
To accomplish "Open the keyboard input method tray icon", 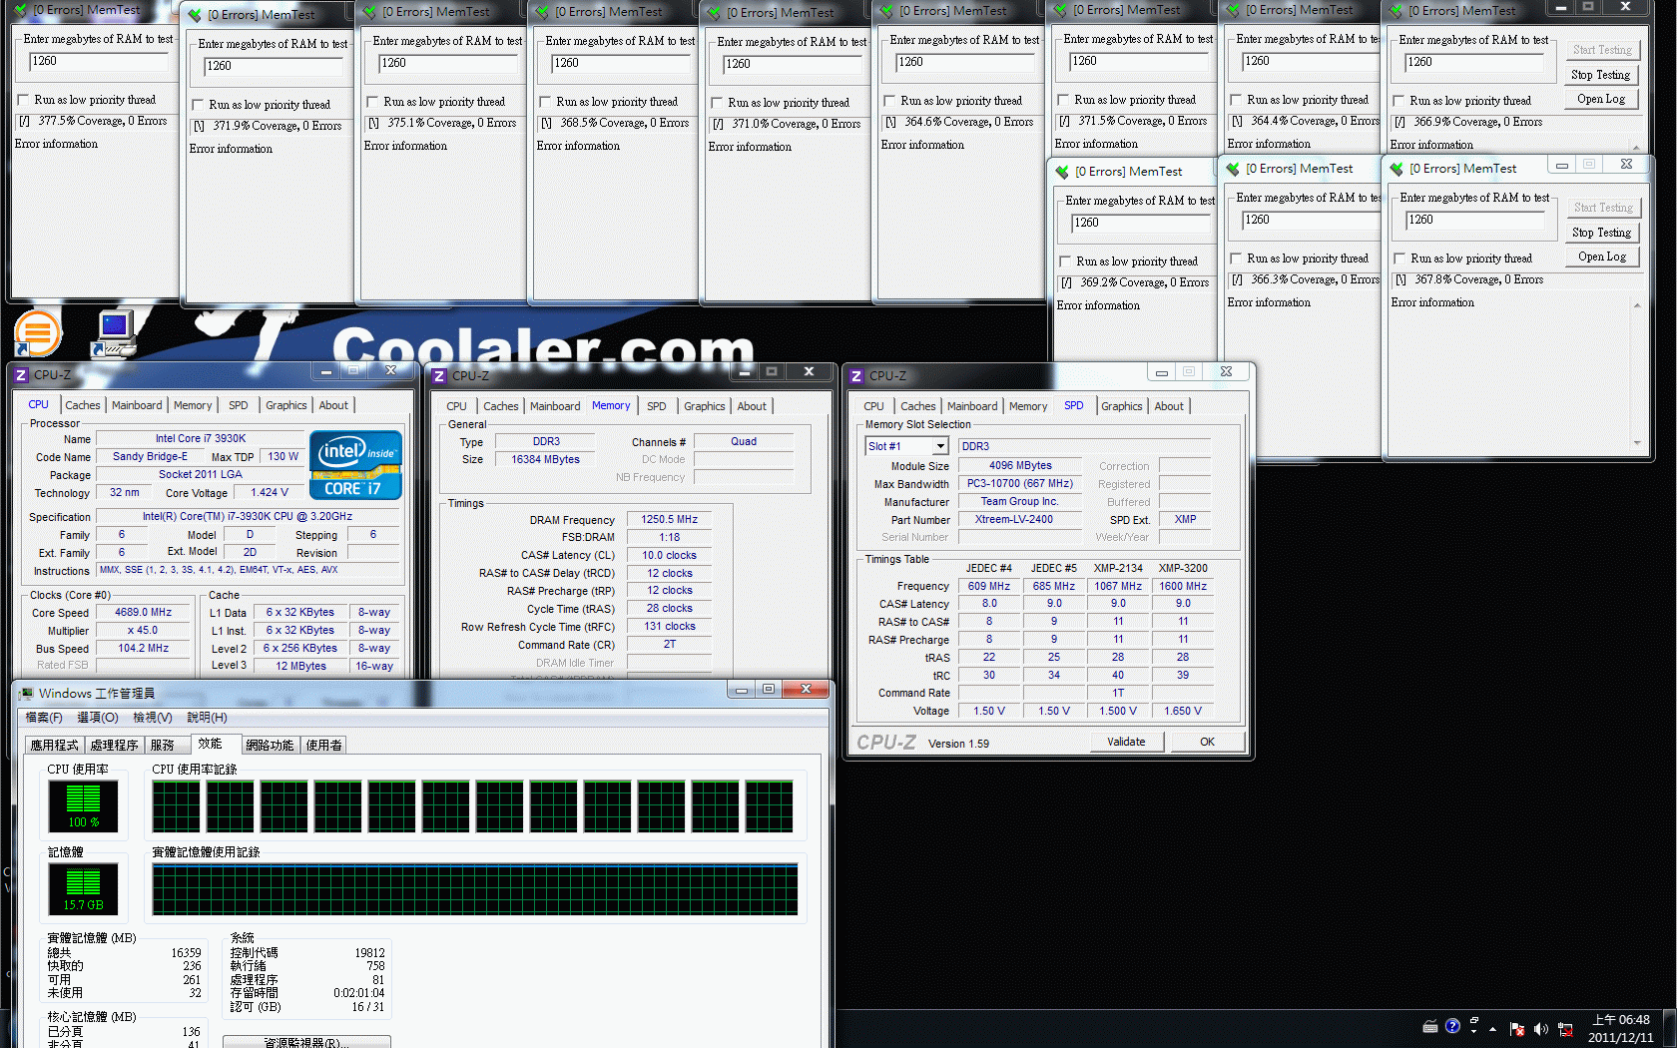I will pyautogui.click(x=1430, y=1026).
